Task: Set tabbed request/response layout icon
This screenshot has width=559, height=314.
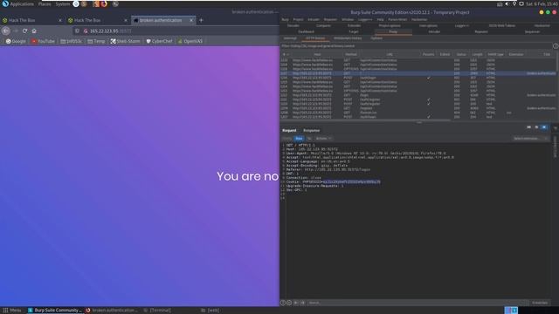Action: coord(544,127)
